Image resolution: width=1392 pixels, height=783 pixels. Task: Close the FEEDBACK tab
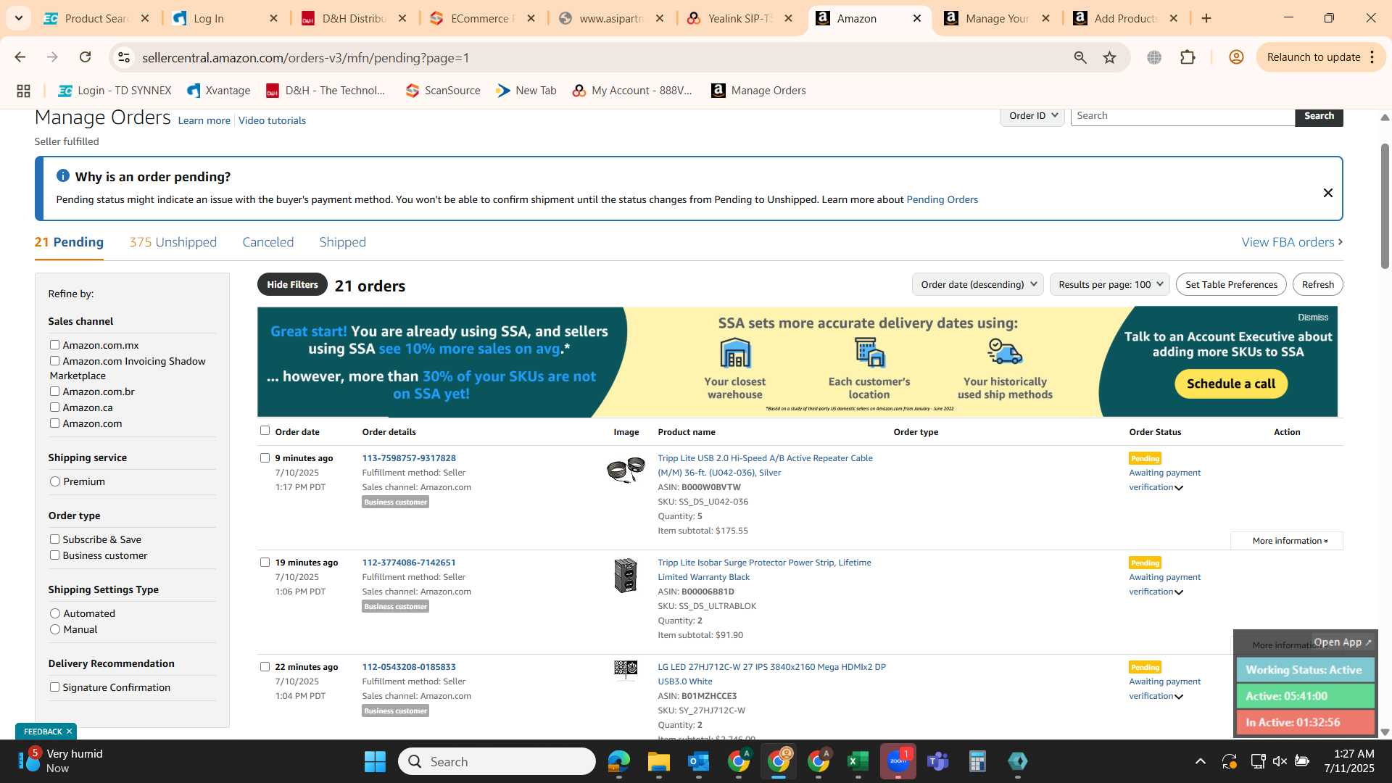(x=69, y=732)
